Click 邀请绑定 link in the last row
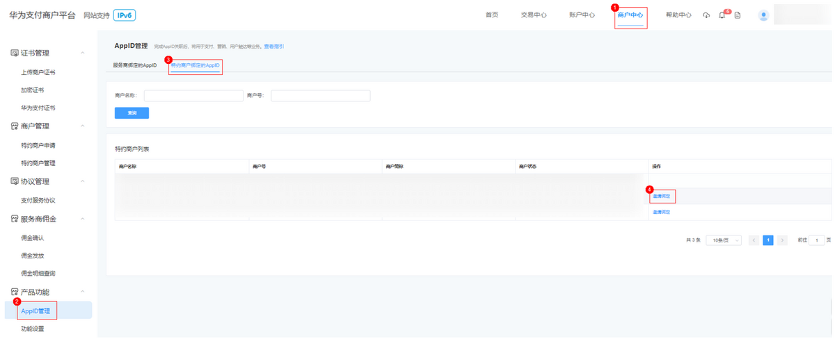 click(x=661, y=212)
